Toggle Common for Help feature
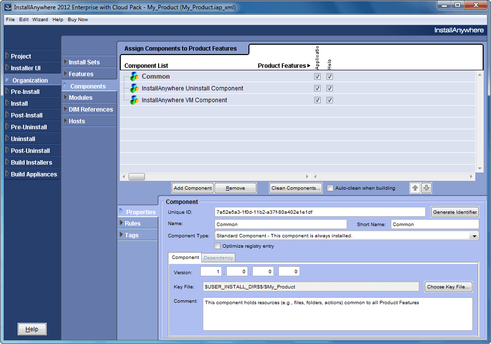This screenshot has height=344, width=491. tap(329, 77)
